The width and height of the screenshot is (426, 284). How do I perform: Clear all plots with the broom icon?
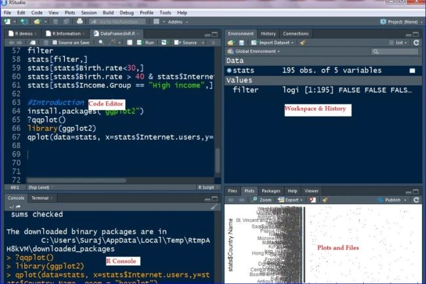tap(325, 200)
